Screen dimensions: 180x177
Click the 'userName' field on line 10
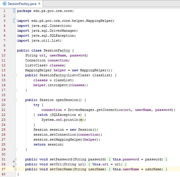point(57,55)
